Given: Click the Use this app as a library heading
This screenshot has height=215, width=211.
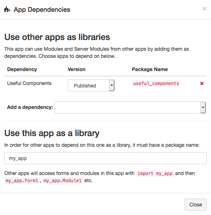Looking at the screenshot, I should [52, 133].
